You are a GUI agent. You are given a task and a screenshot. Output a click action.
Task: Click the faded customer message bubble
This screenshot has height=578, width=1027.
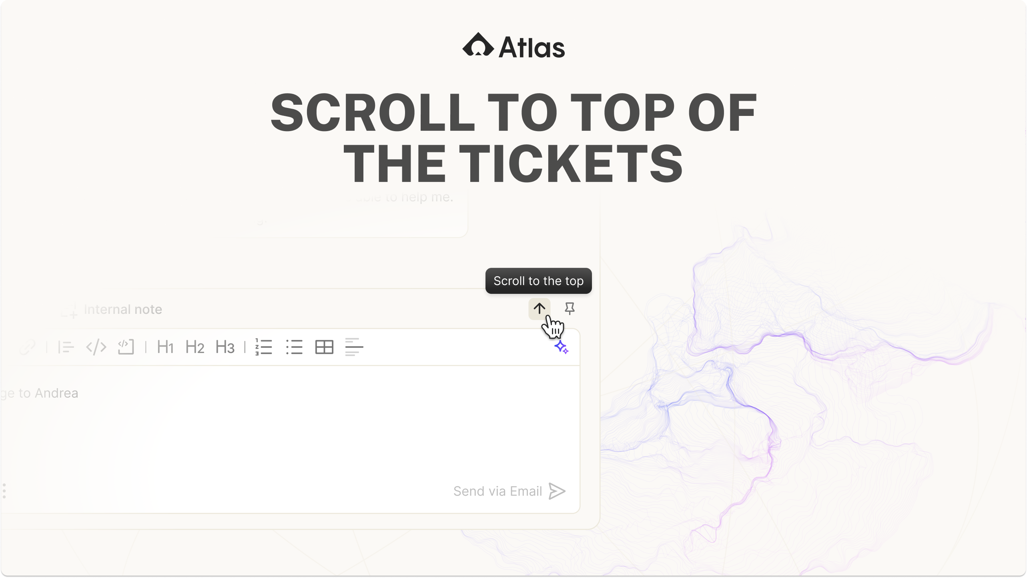[360, 212]
